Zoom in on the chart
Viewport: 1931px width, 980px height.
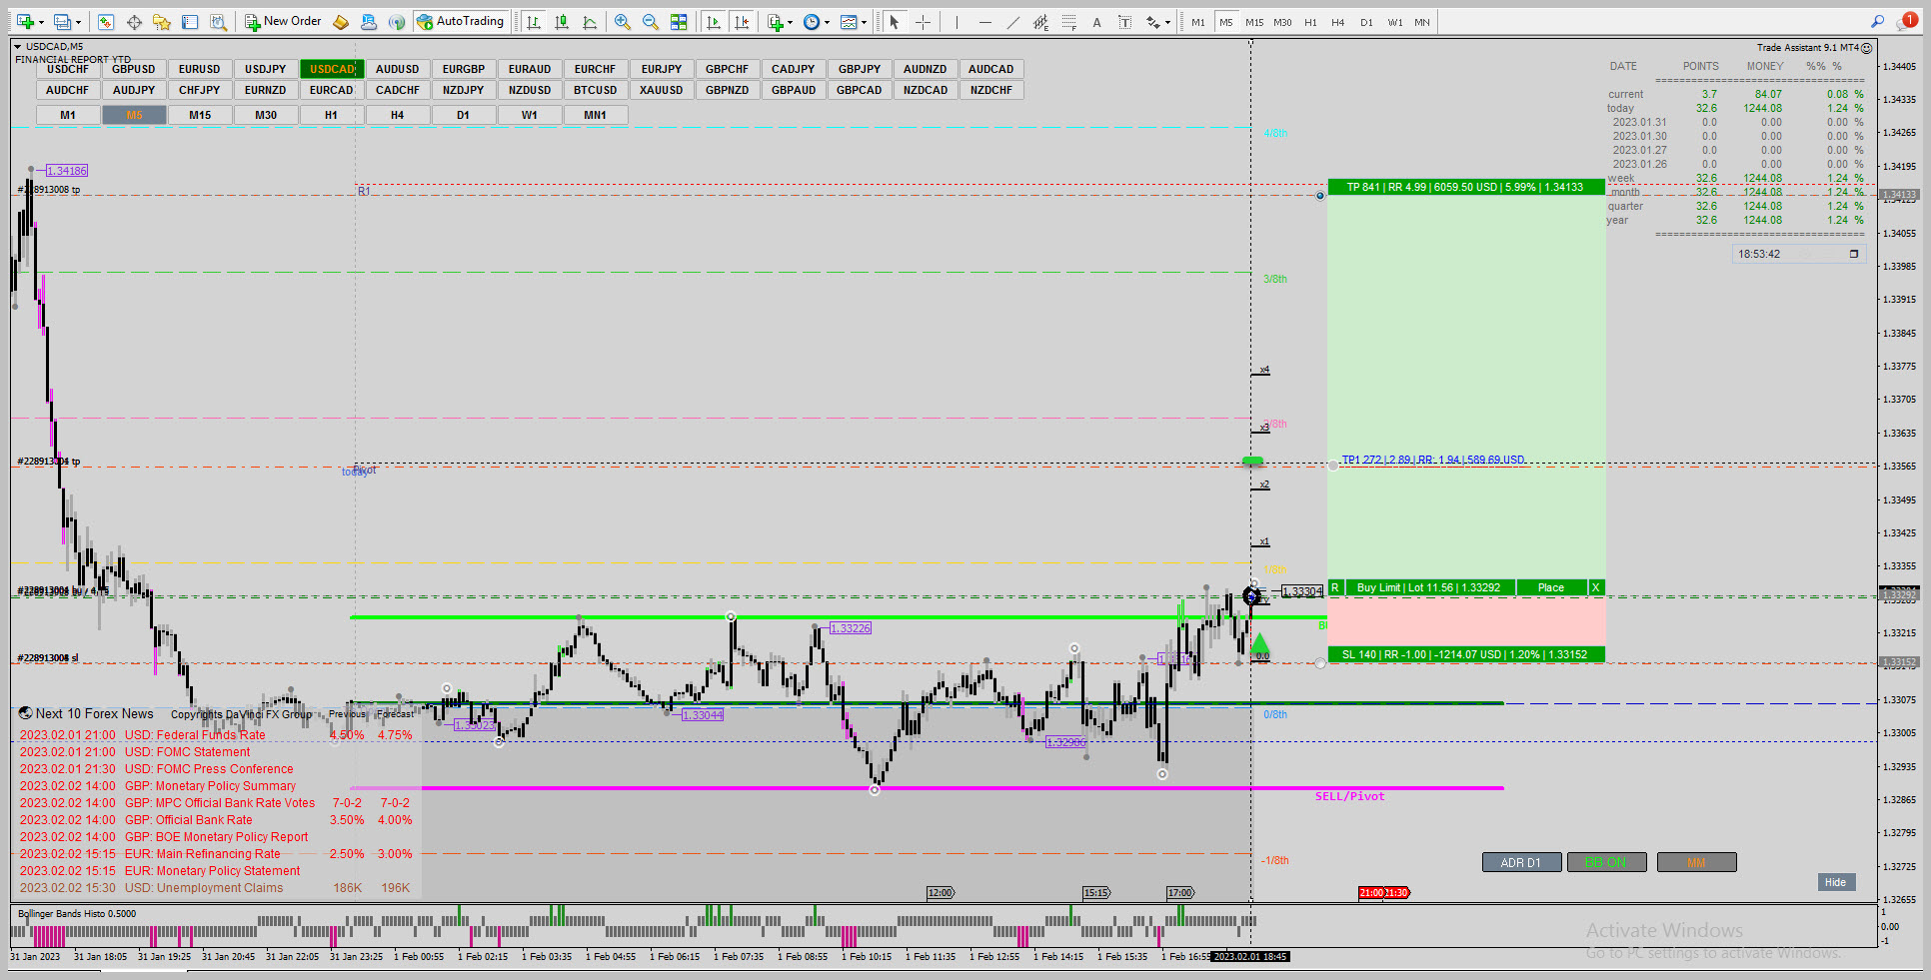coord(623,22)
